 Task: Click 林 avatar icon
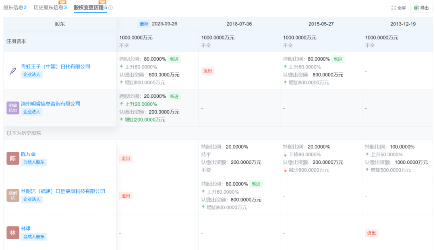click(13, 233)
